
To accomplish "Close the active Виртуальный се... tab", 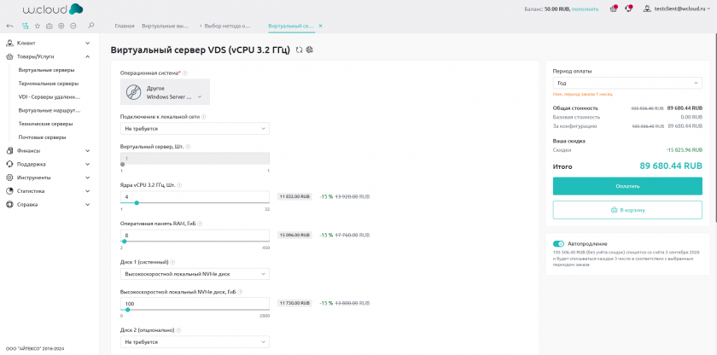I will [320, 26].
